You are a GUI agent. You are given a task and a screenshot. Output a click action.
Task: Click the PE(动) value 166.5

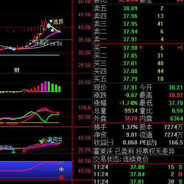[176, 142]
